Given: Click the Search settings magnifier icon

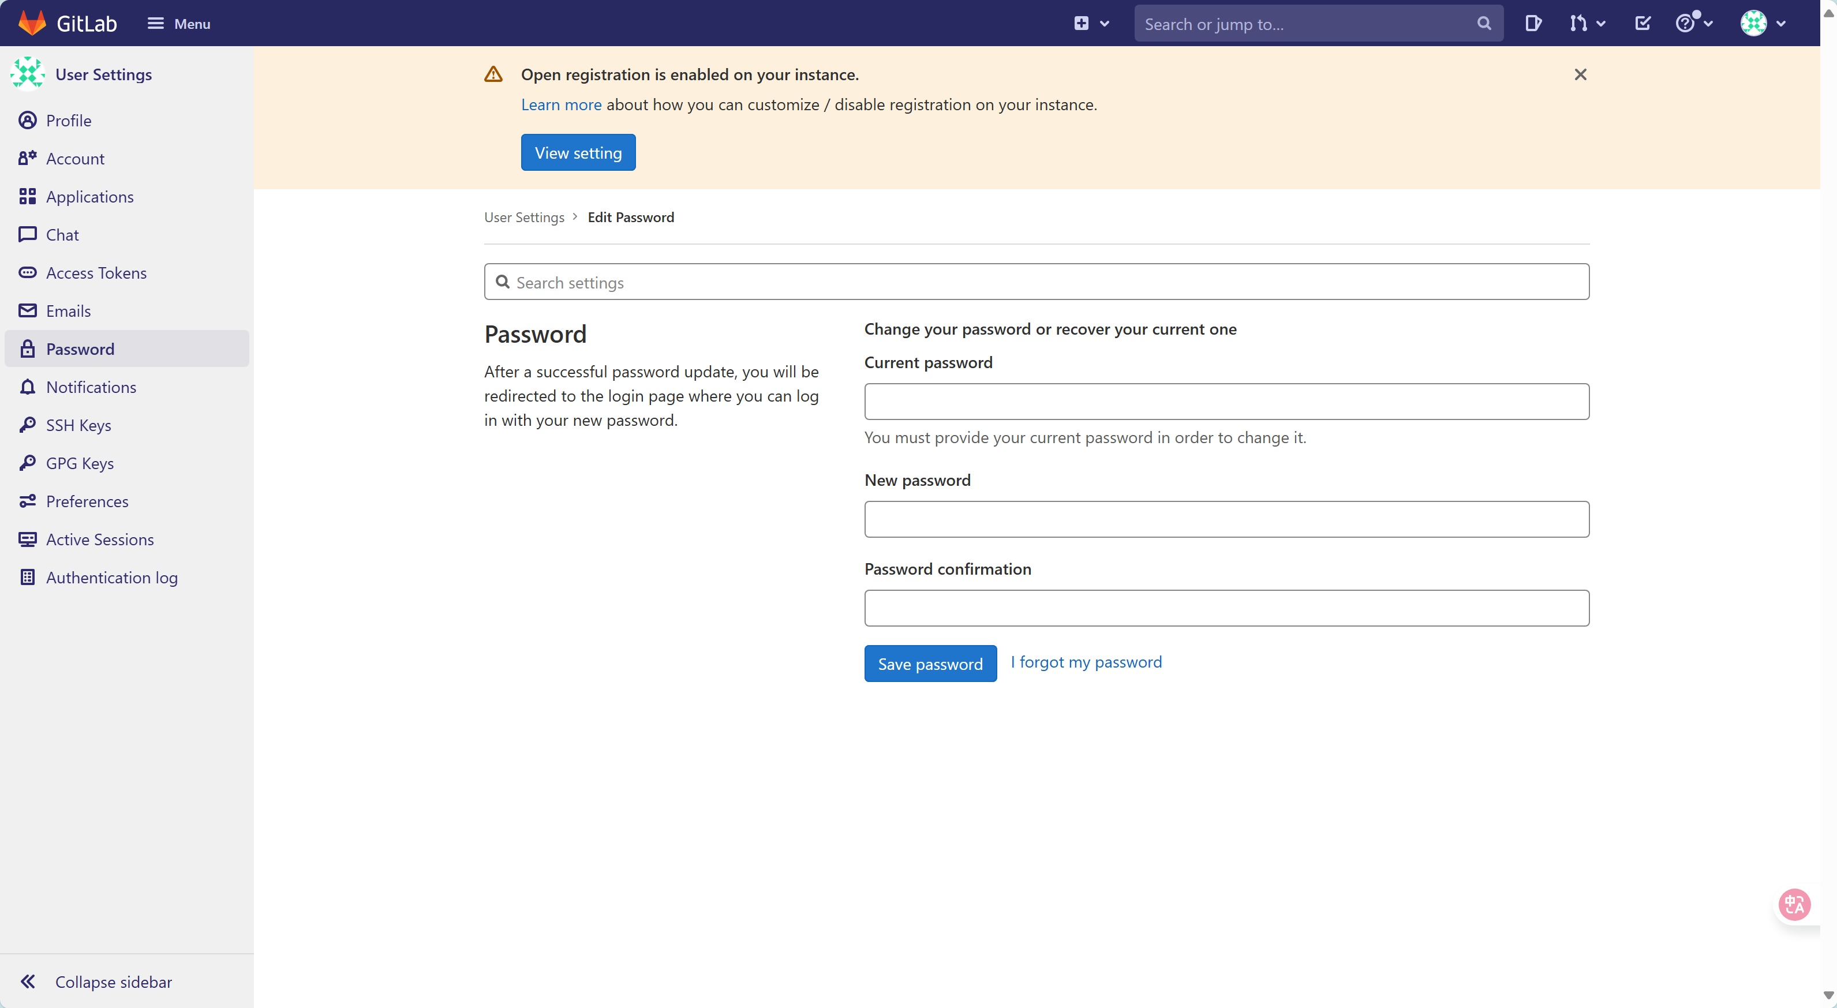Looking at the screenshot, I should point(502,282).
